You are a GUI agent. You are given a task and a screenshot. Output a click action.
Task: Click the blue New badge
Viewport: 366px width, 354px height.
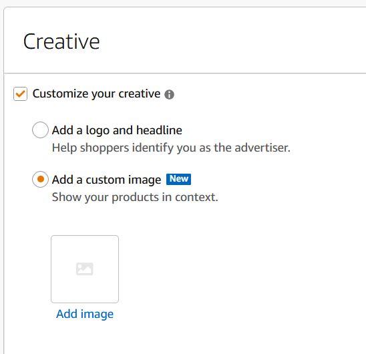178,179
